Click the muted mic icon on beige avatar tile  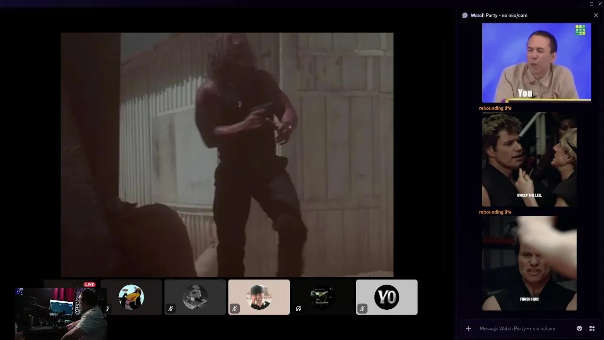tap(235, 308)
